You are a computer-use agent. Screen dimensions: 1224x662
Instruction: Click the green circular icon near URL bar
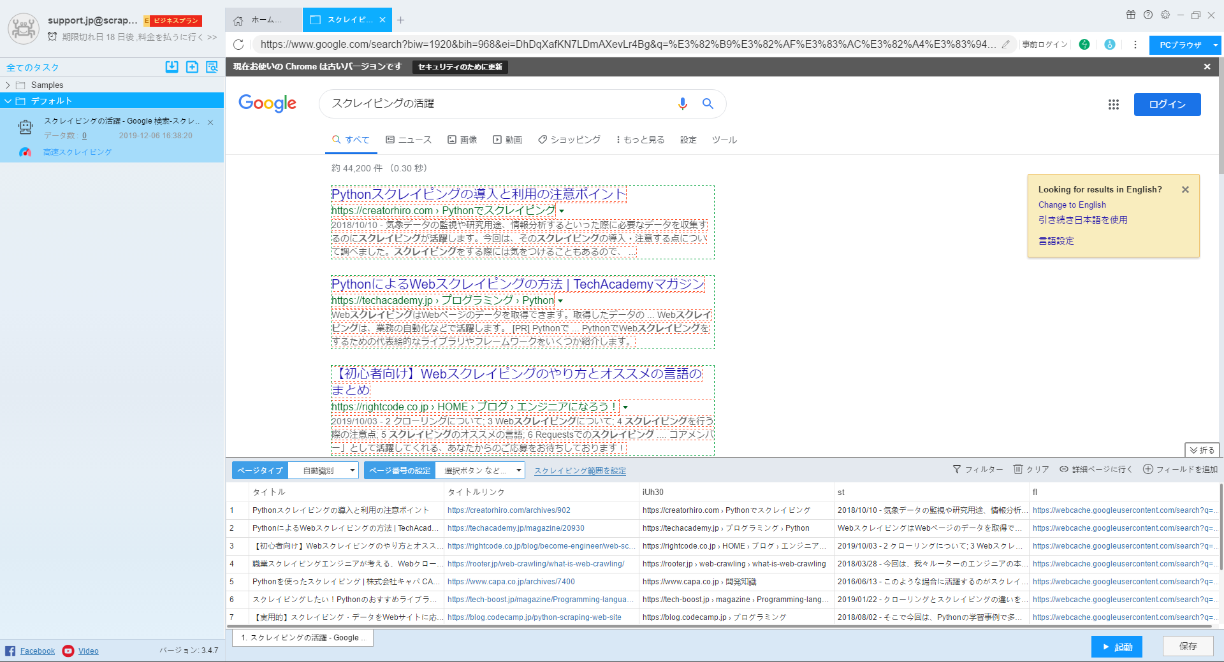tap(1084, 45)
